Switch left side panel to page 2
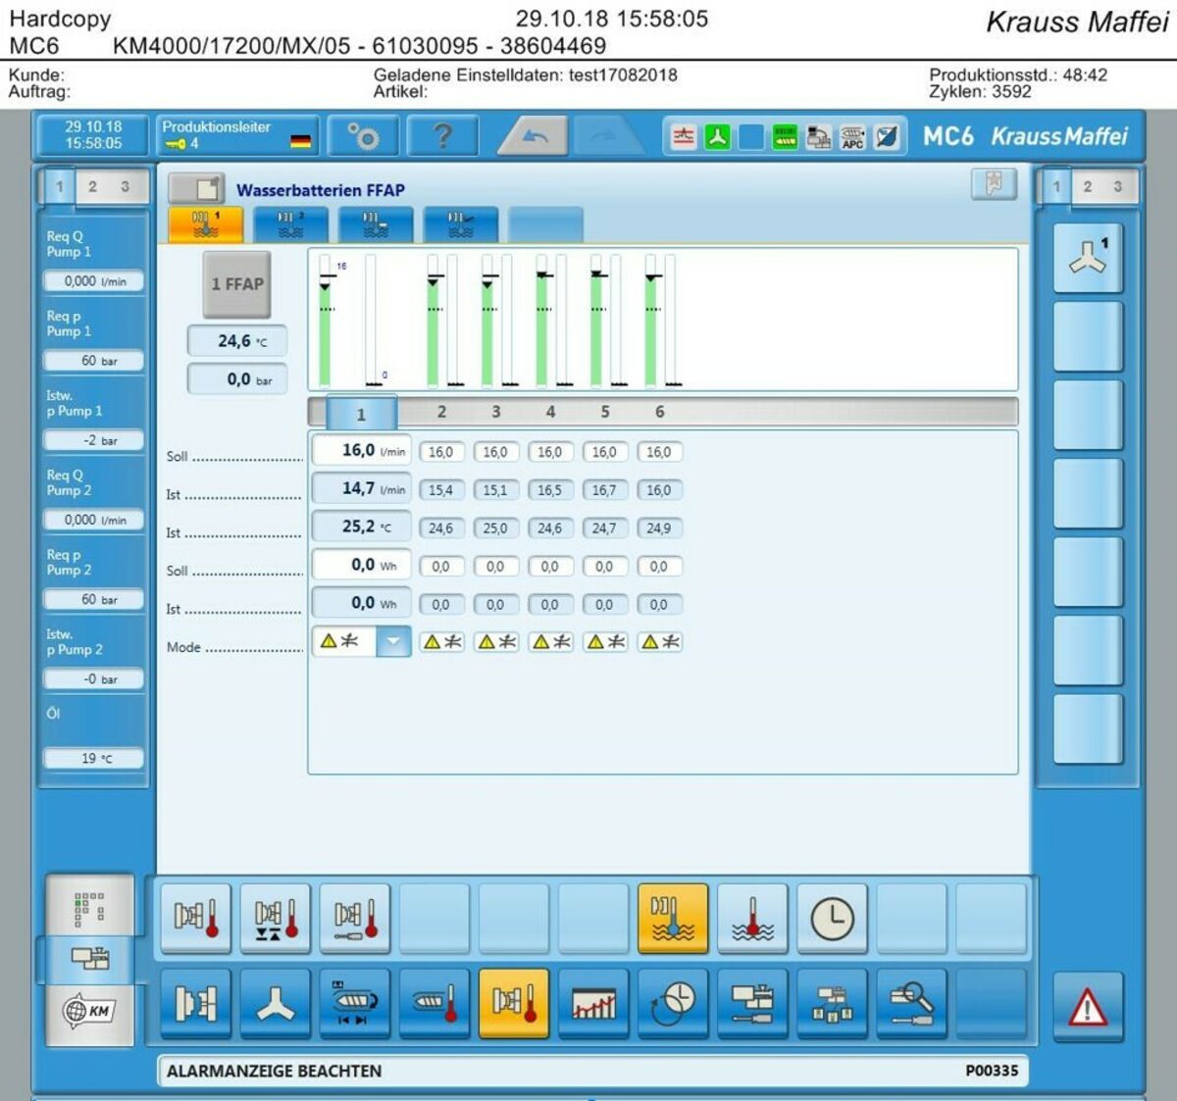1177x1101 pixels. 92,186
